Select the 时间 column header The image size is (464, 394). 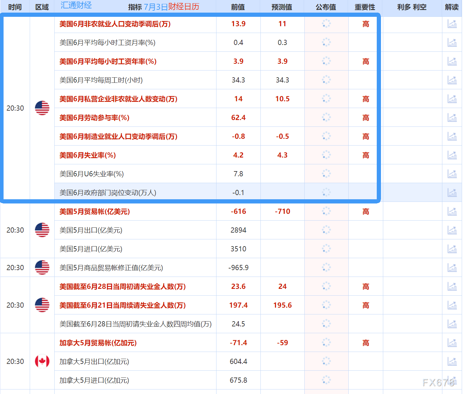pos(15,6)
